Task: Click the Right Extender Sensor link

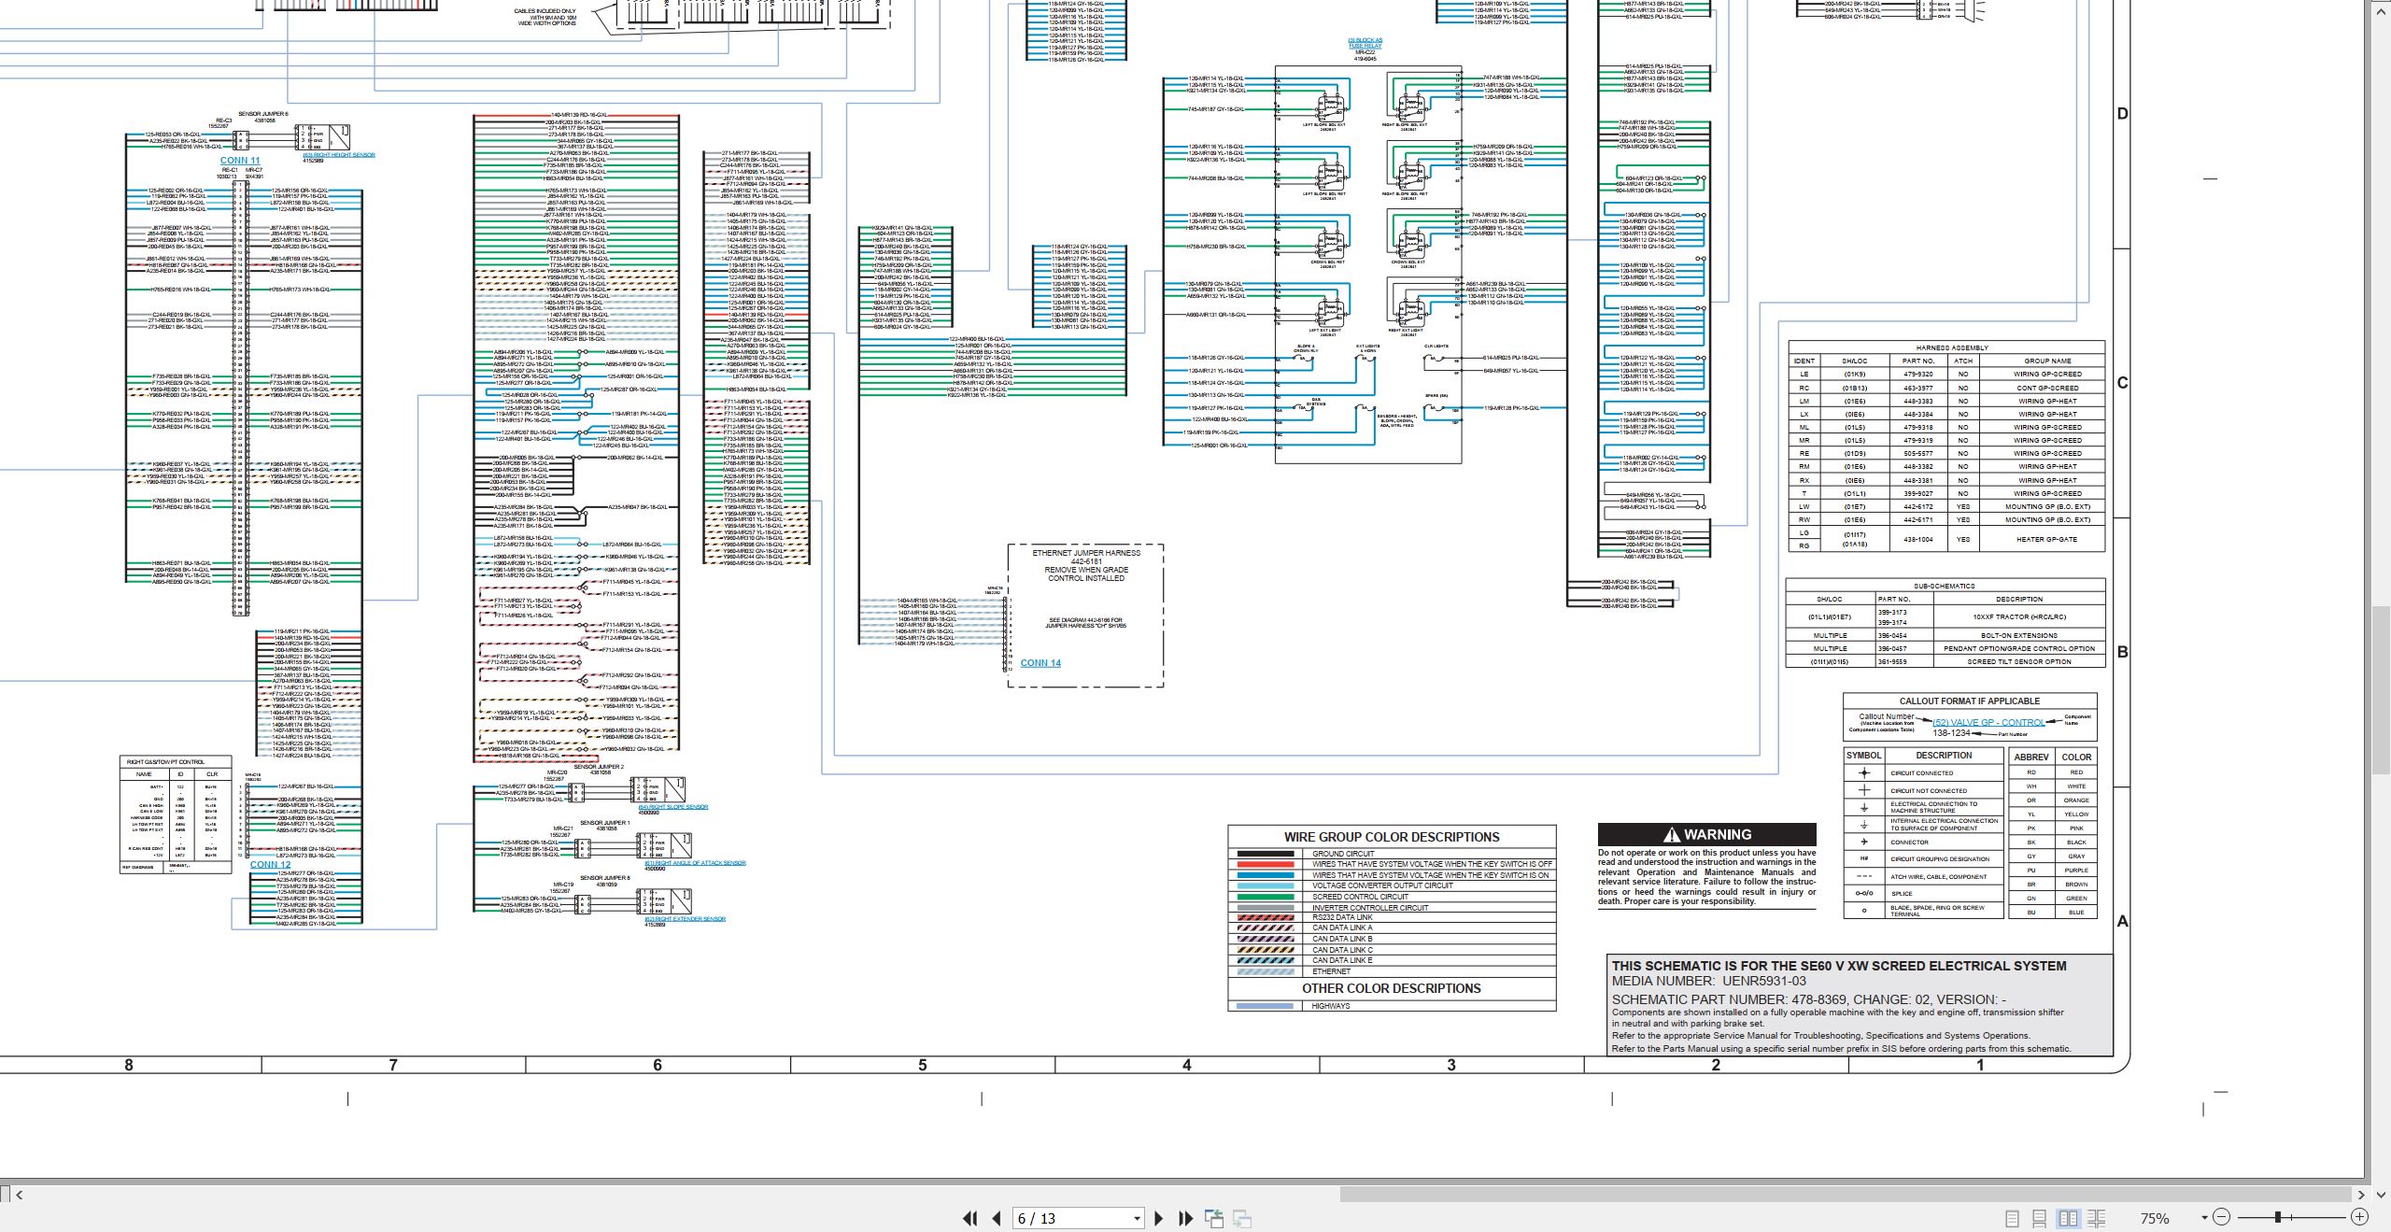Action: click(685, 919)
